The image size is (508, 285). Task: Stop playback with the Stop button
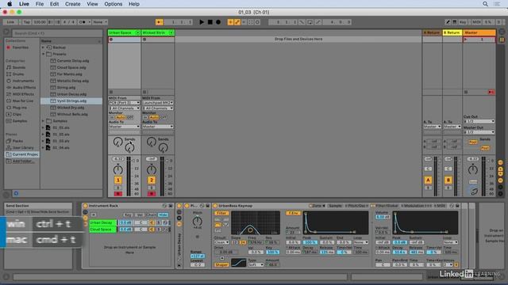210,22
